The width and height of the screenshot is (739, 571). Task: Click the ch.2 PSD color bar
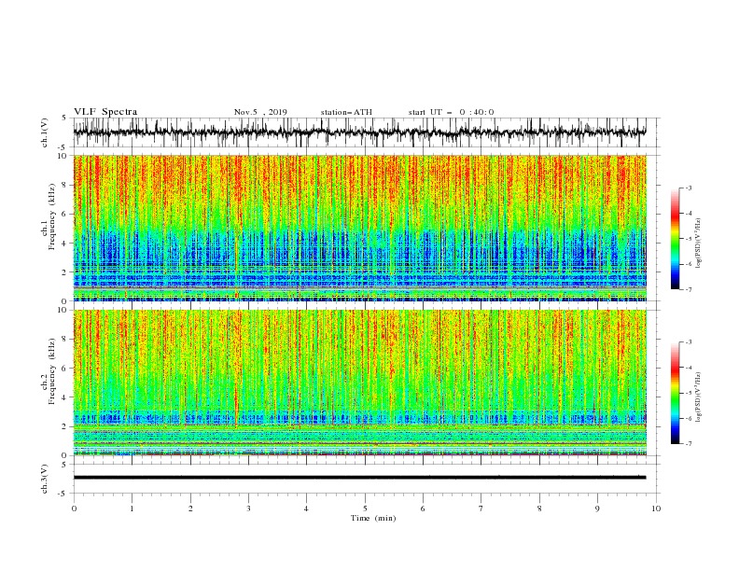click(x=675, y=393)
